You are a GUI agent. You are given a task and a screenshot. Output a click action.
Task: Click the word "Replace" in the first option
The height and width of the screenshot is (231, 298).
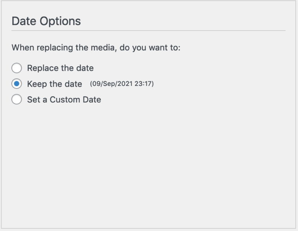[x=42, y=68]
